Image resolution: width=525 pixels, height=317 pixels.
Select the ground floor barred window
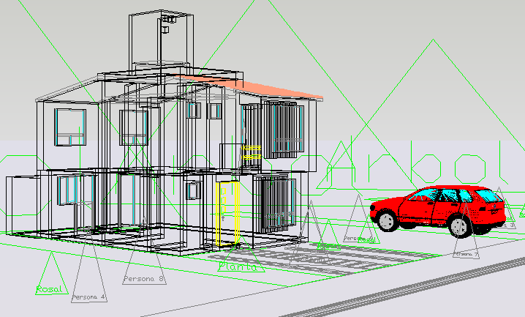(276, 202)
